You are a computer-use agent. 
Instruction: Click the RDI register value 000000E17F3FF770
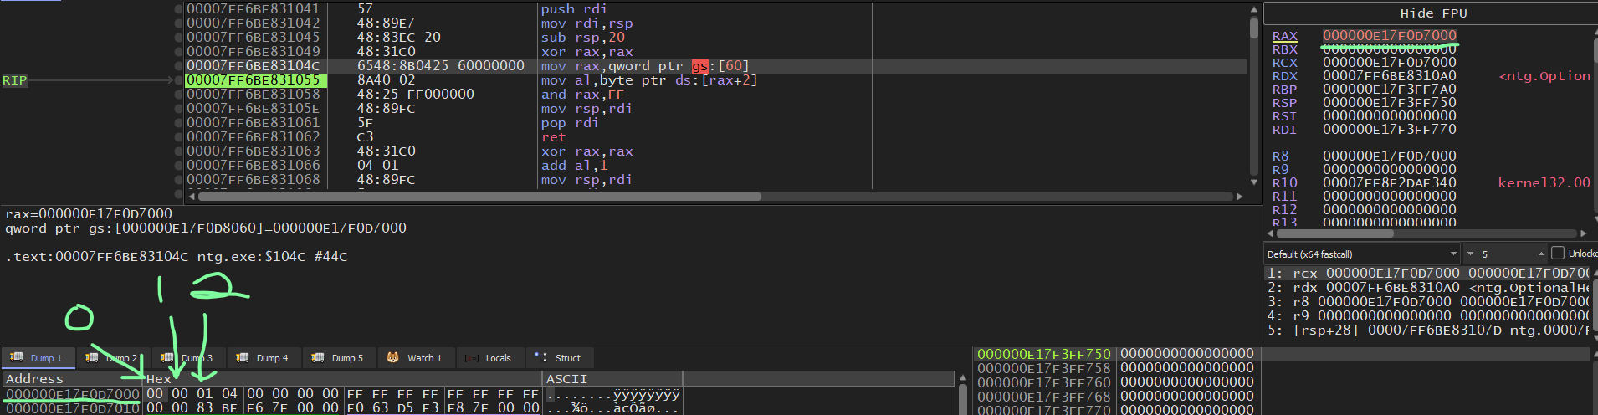coord(1389,130)
